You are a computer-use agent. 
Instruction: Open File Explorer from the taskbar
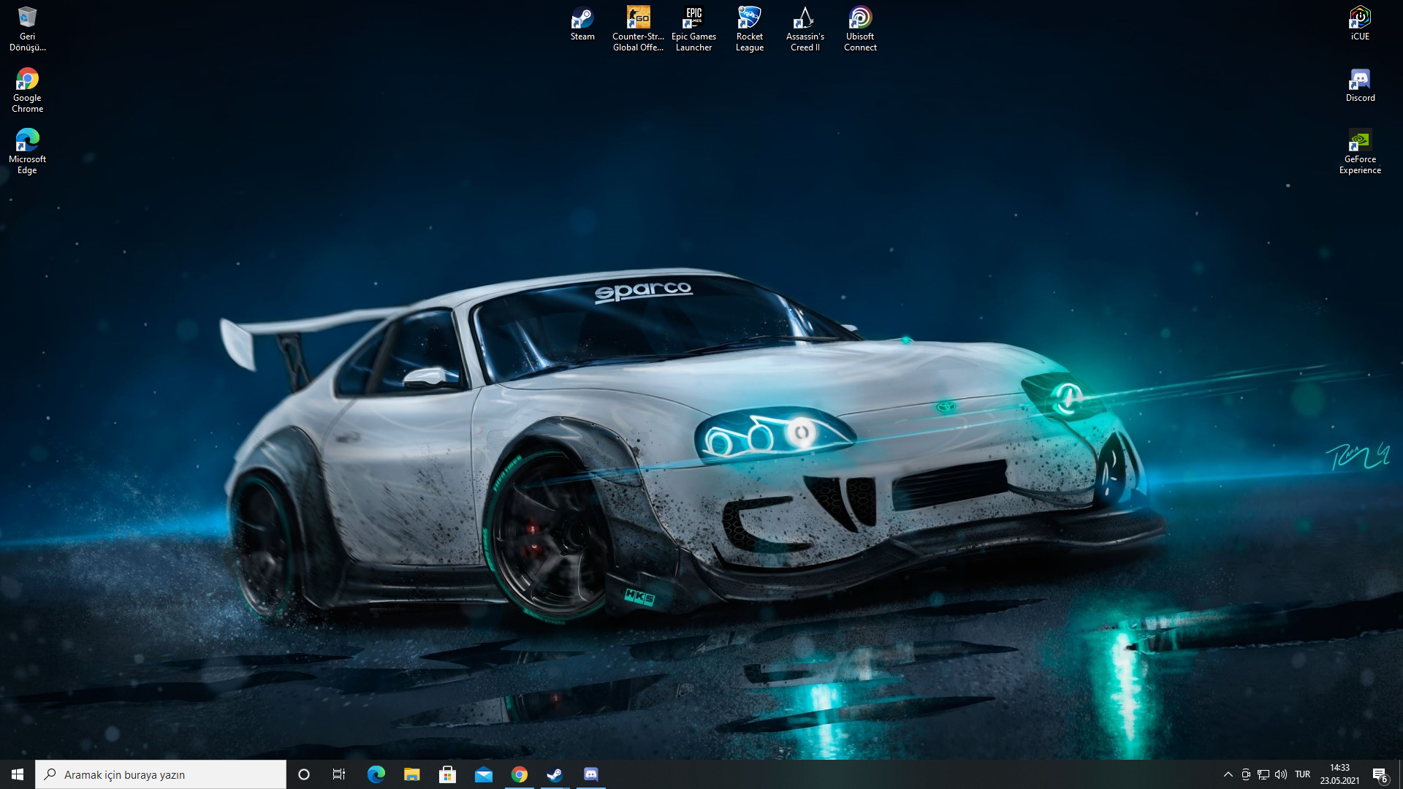point(411,774)
